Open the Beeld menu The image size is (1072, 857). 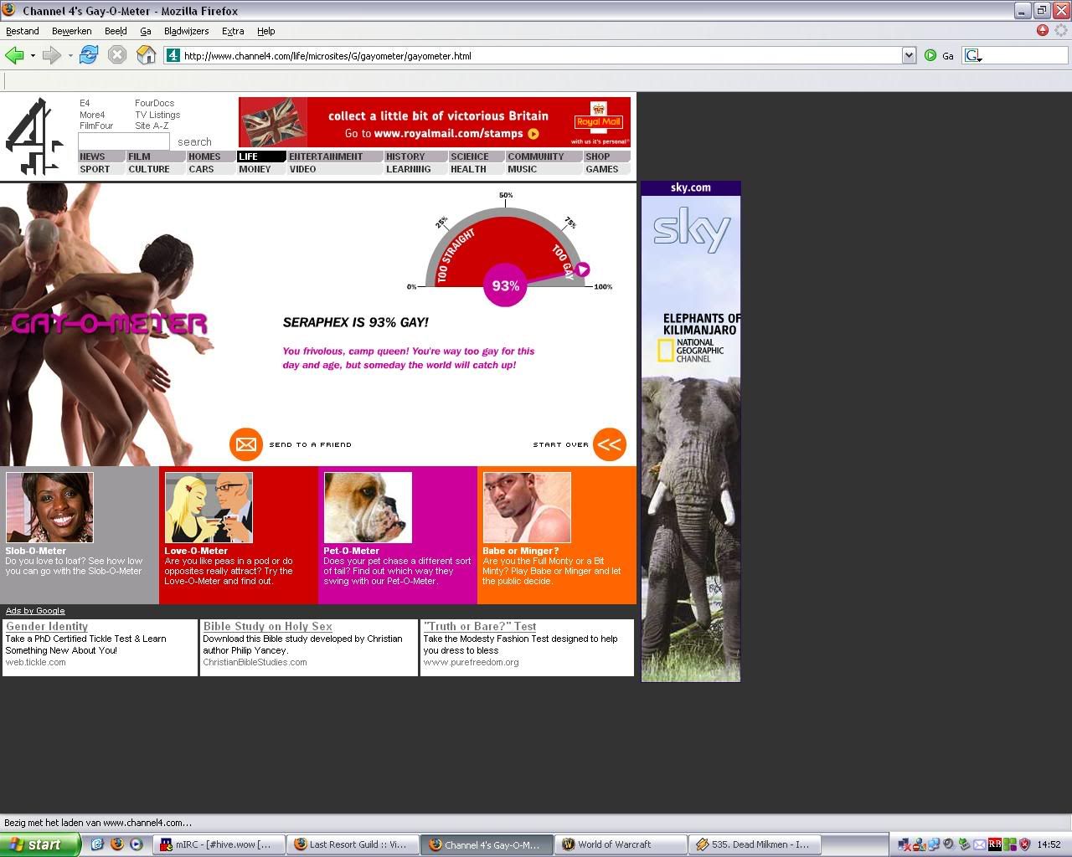pos(116,31)
